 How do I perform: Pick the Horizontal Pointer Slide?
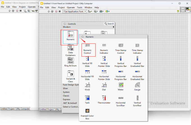(x=104, y=75)
